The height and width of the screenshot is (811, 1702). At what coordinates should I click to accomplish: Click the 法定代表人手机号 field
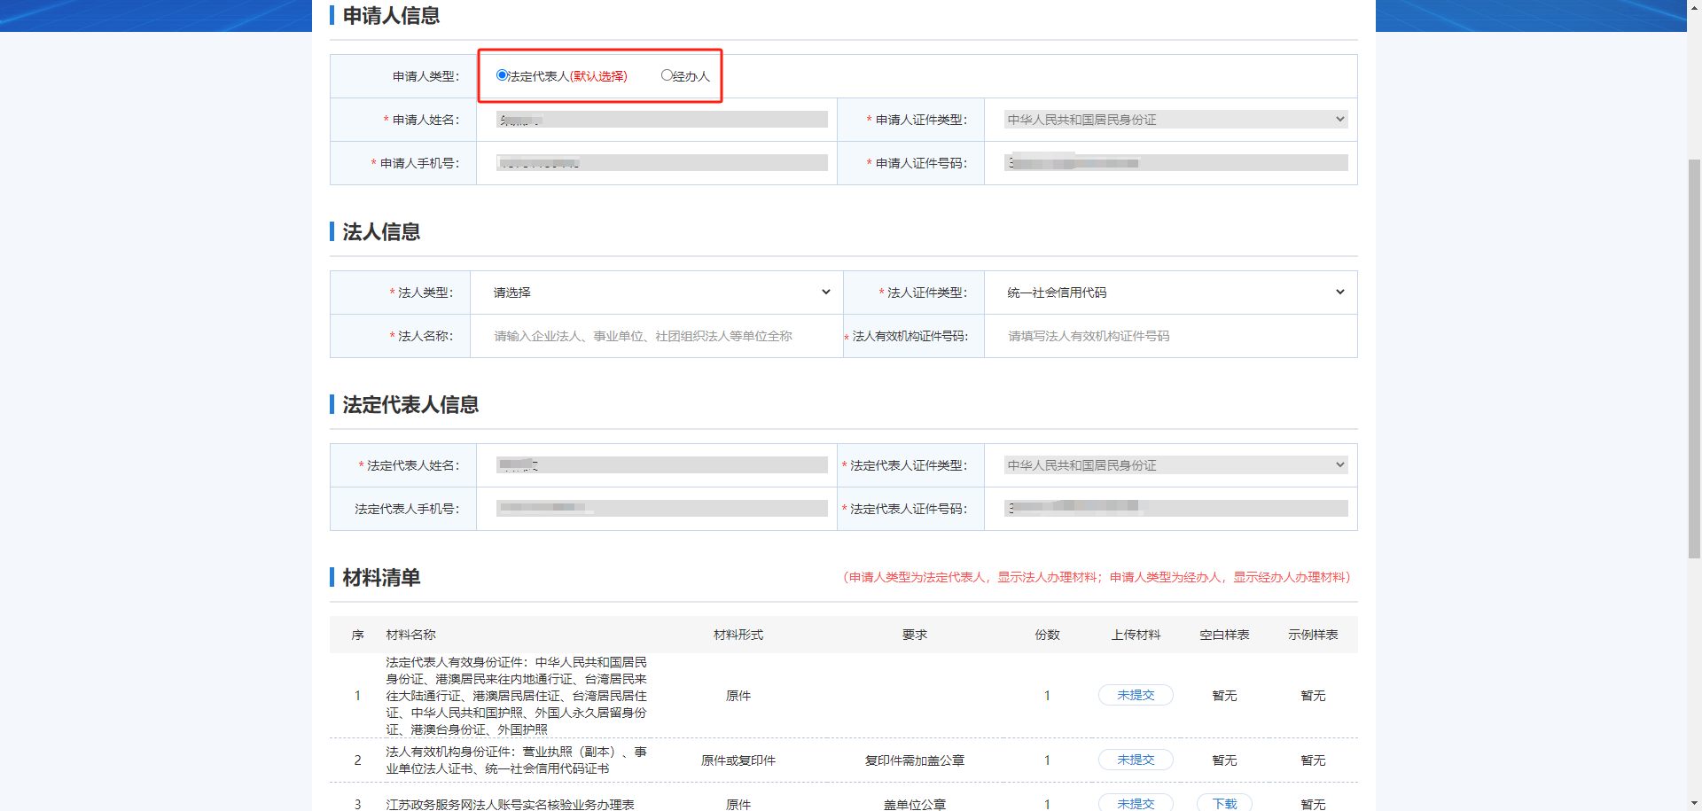point(661,509)
